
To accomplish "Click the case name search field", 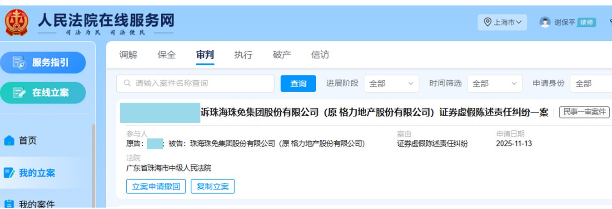I will 195,83.
